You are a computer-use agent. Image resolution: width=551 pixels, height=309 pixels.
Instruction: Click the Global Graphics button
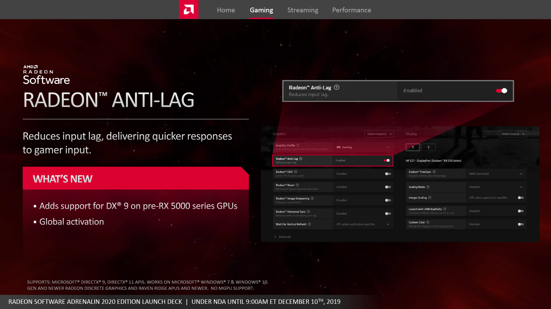pyautogui.click(x=379, y=134)
